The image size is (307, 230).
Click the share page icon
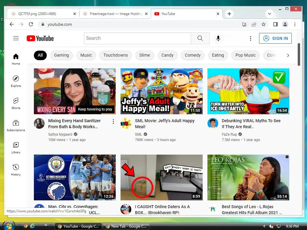254,24
